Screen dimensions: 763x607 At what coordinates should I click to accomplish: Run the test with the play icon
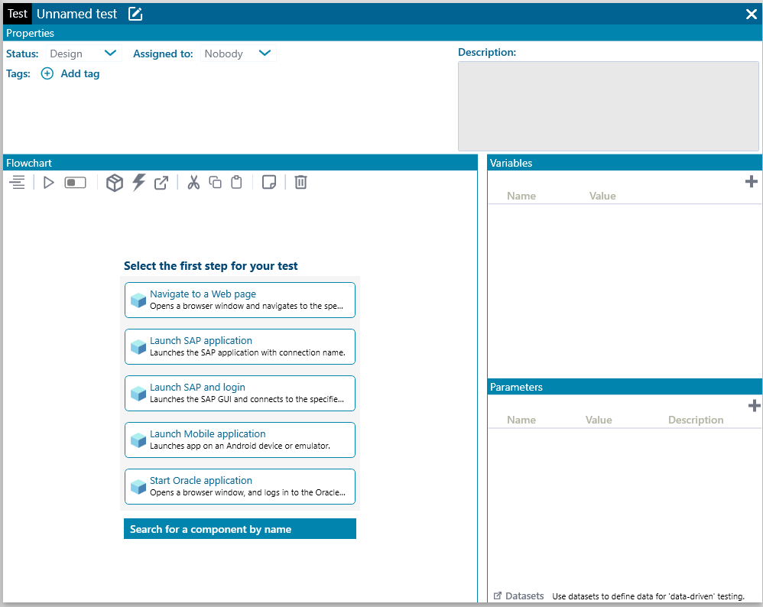coord(49,183)
